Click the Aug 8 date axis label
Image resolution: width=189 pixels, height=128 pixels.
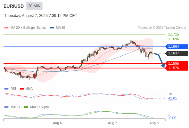[x=154, y=123]
